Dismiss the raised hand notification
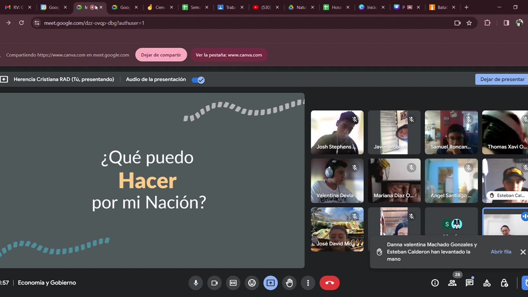 pyautogui.click(x=523, y=252)
